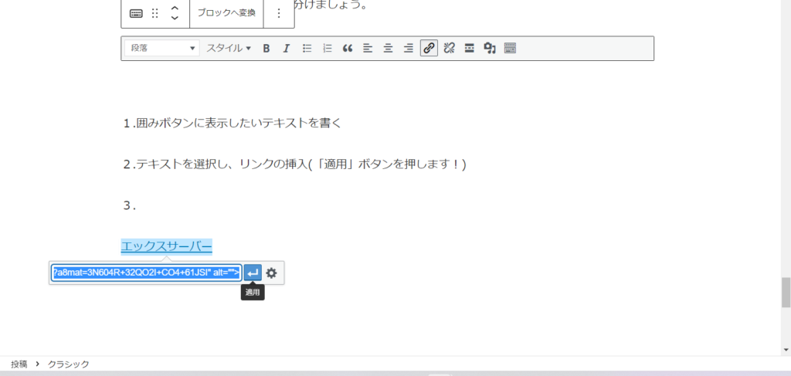
Task: Click the block drag handle icon
Action: [154, 13]
